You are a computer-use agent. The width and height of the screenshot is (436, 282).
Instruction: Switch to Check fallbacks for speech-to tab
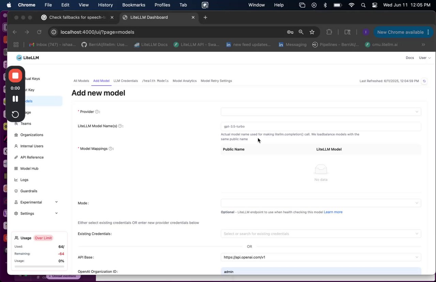click(x=78, y=17)
